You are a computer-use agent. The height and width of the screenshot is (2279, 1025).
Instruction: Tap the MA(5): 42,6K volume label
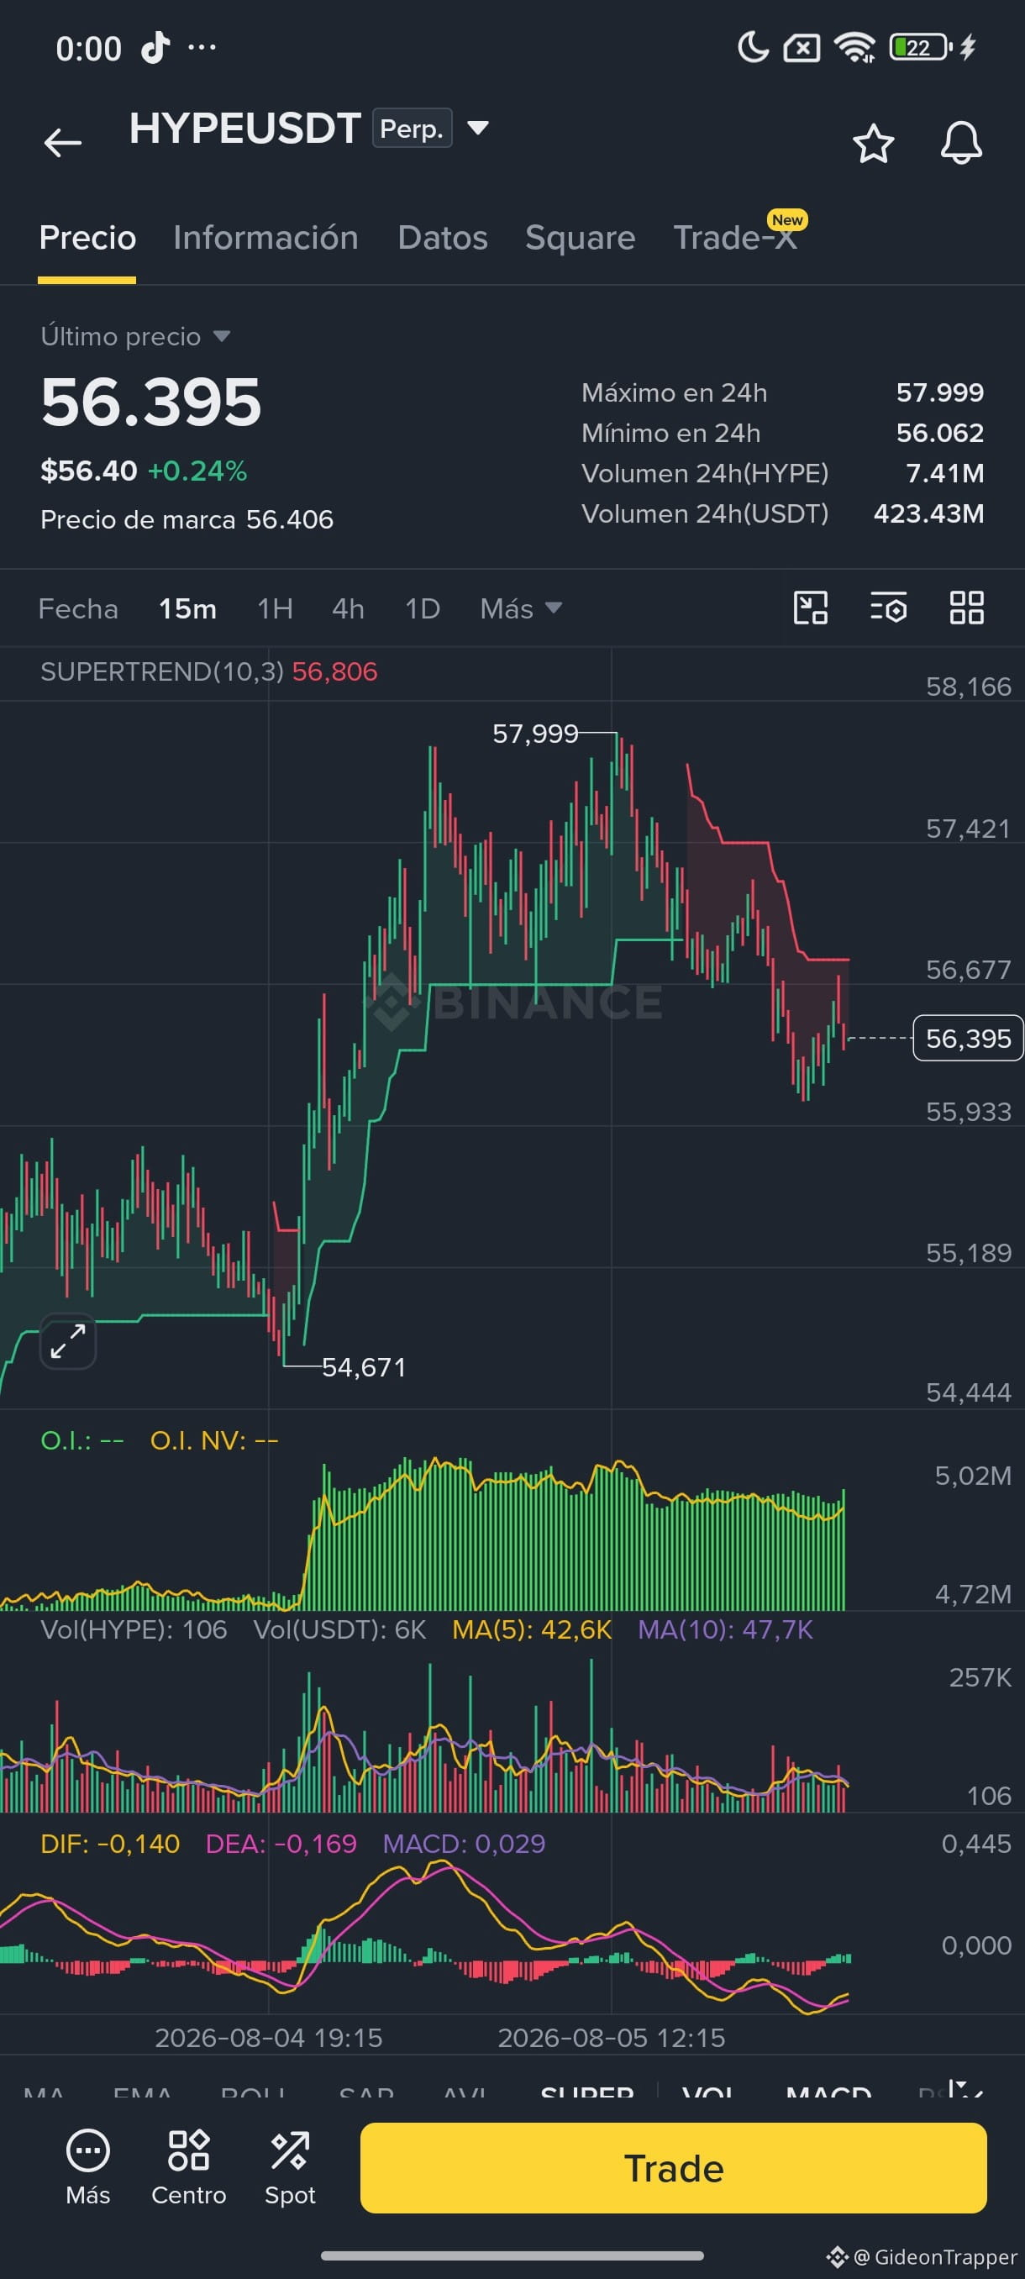(x=532, y=1629)
